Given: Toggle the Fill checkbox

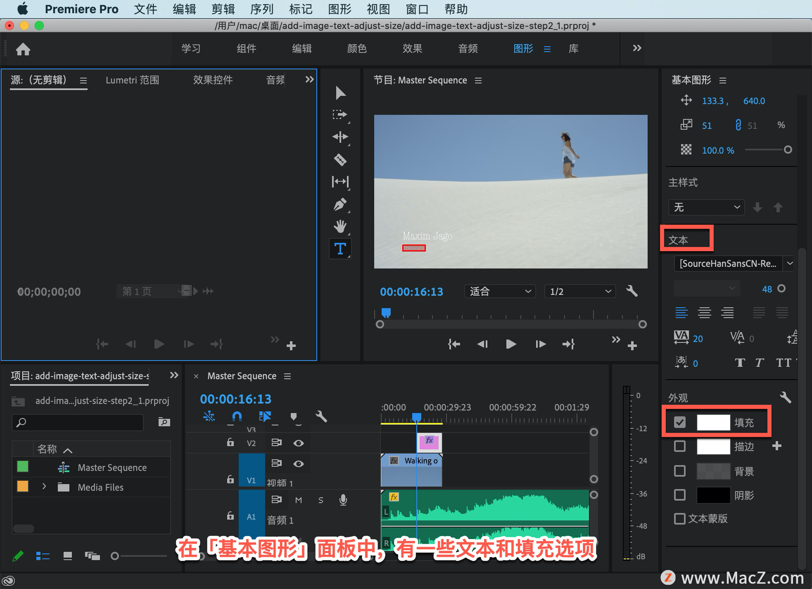Looking at the screenshot, I should [680, 422].
